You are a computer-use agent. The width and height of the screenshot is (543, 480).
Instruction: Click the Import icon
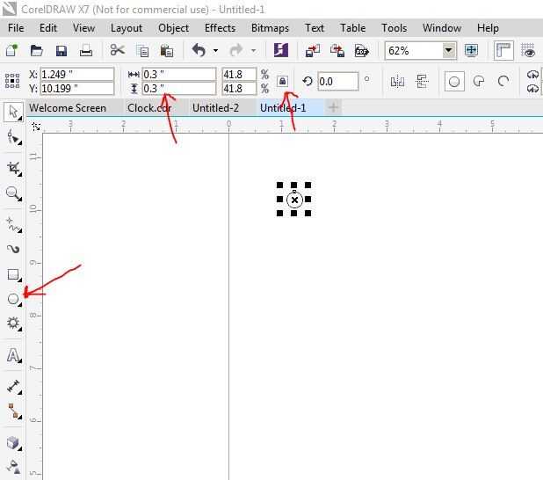click(313, 51)
